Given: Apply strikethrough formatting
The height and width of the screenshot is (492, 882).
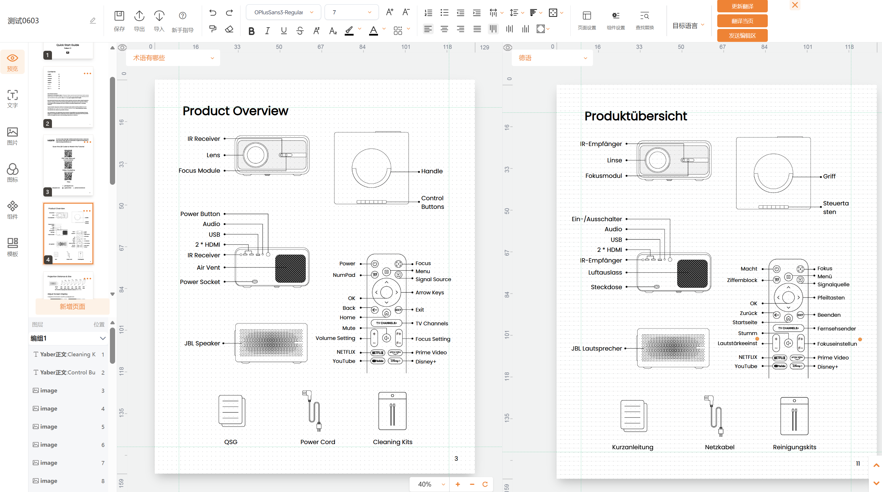Looking at the screenshot, I should [300, 31].
